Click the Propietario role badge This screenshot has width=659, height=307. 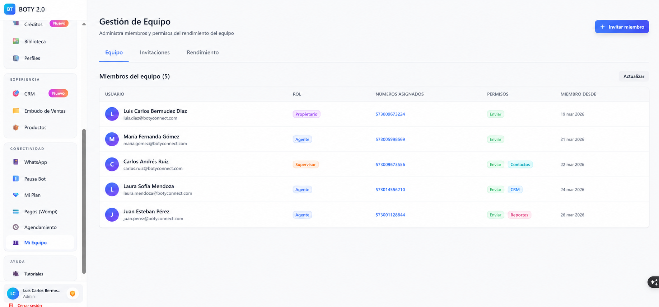pos(307,114)
